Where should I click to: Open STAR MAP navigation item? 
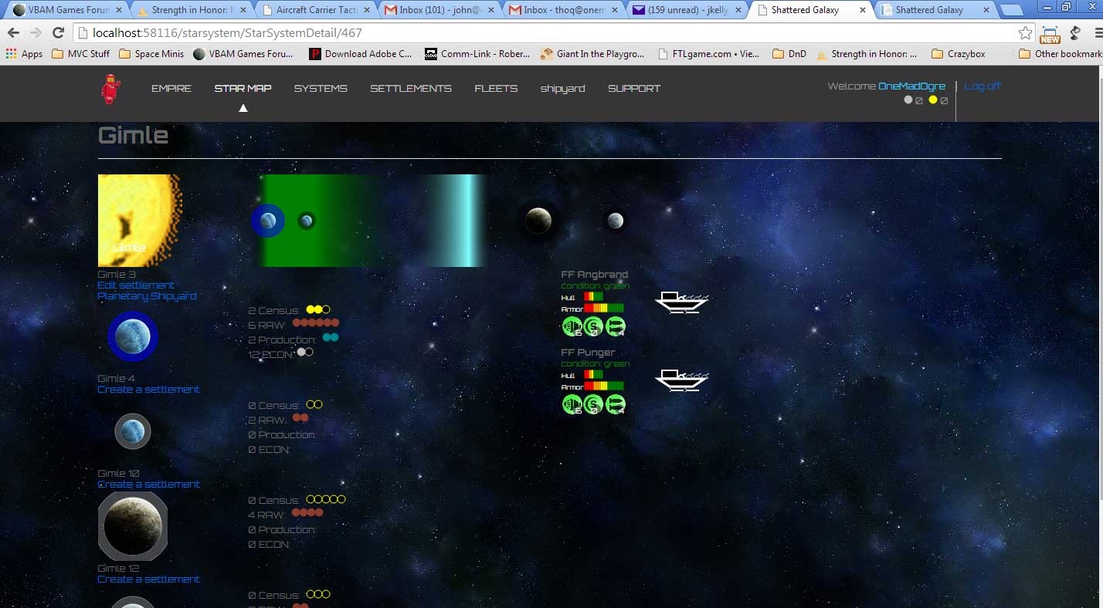[x=243, y=88]
